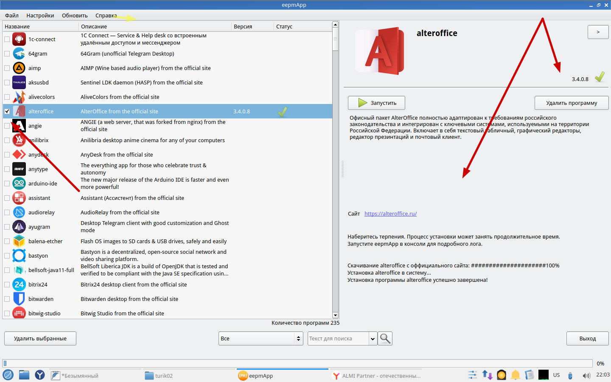Click the ayugram app icon
The image size is (611, 382).
click(x=19, y=227)
